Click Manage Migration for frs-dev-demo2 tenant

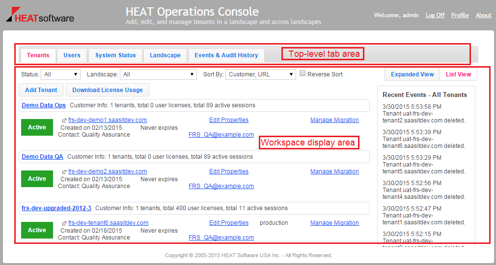click(334, 171)
